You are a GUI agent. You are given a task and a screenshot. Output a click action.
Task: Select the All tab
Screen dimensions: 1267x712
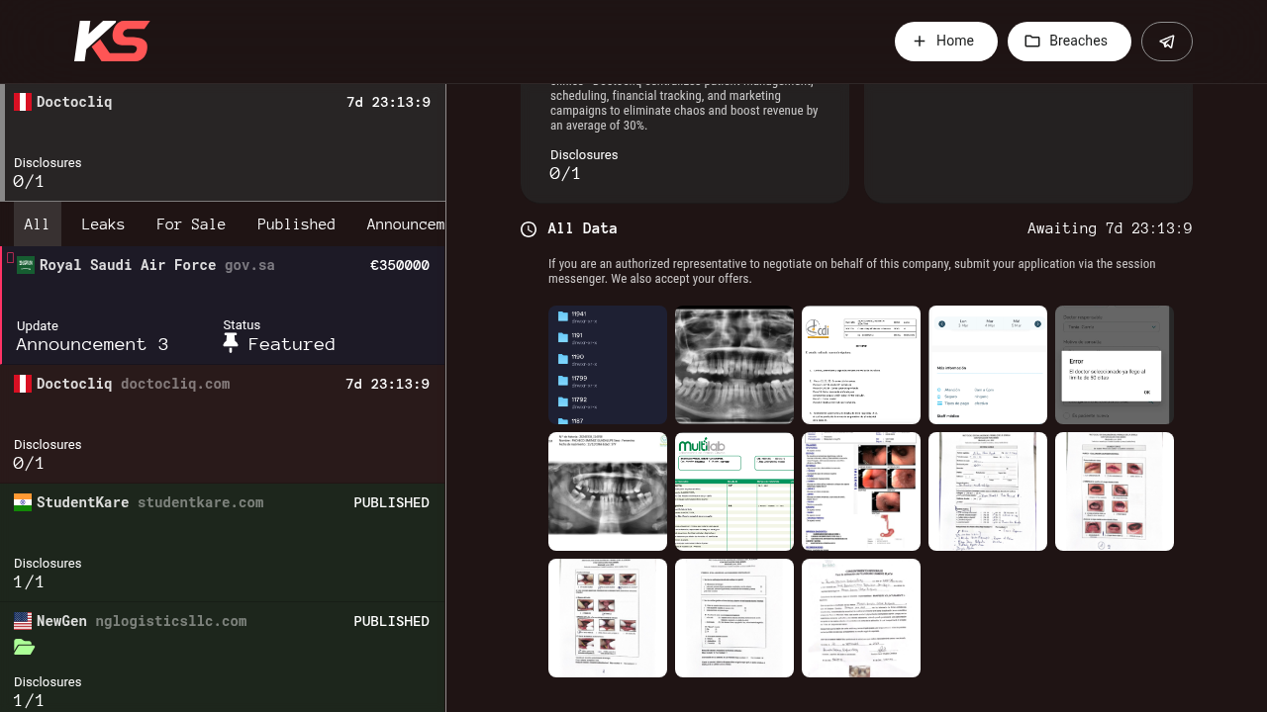[x=37, y=224]
